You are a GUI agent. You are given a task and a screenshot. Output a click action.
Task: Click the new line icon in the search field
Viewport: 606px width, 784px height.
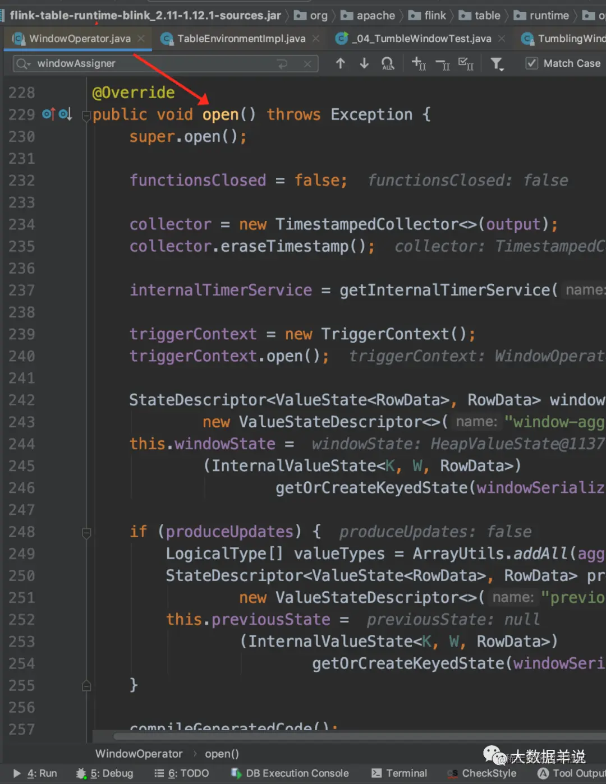282,64
